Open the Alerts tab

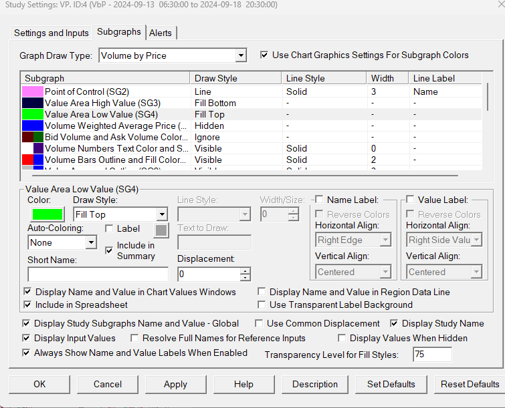[161, 33]
